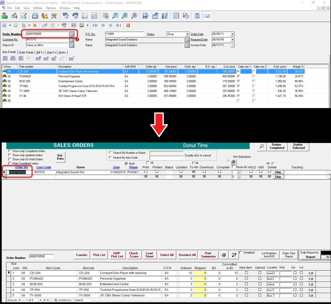Click the grid view icon in second toolbar
The width and height of the screenshot is (331, 304).
tap(74, 25)
